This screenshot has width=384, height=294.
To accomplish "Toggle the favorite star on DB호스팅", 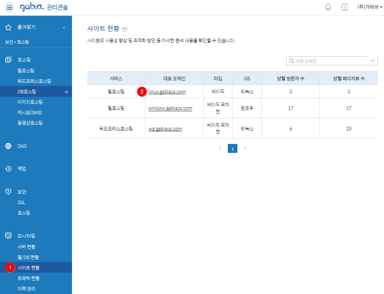I will tap(66, 92).
